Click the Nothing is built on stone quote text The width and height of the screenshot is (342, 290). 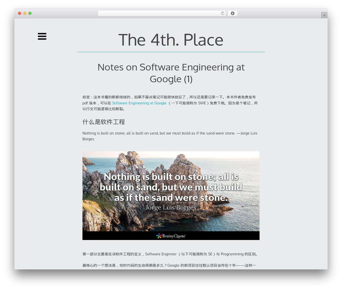coord(170,136)
